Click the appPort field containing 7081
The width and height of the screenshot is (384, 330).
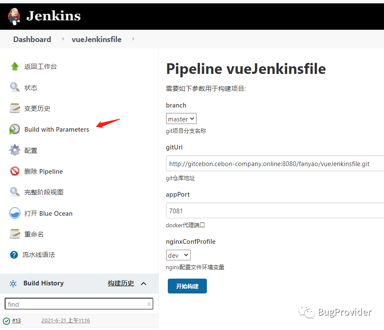pyautogui.click(x=275, y=211)
